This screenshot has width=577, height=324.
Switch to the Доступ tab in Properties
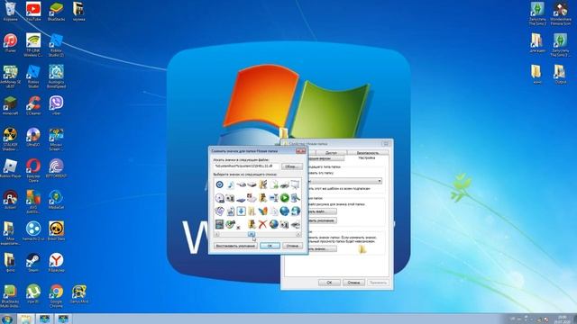pos(331,153)
